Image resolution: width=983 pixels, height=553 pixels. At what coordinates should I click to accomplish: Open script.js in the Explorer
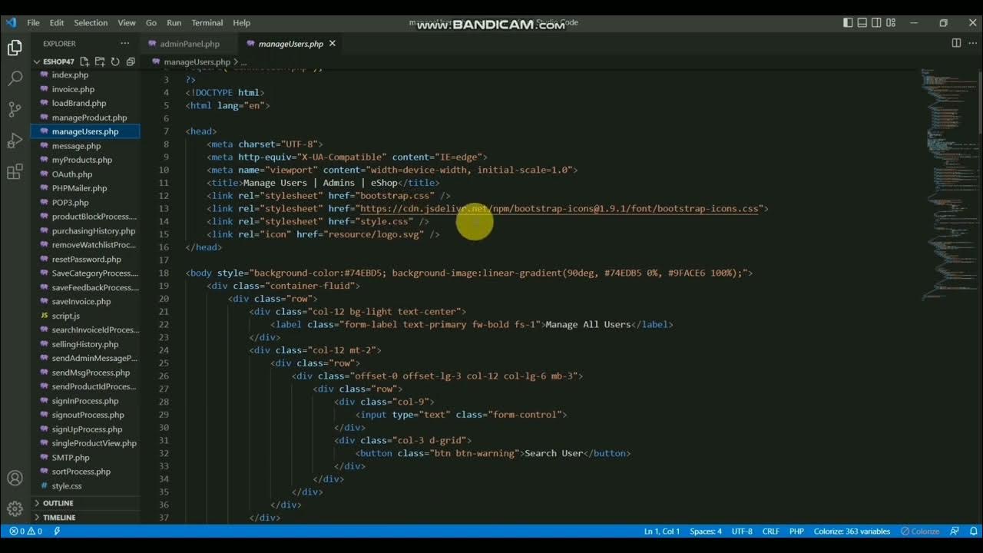coord(65,316)
